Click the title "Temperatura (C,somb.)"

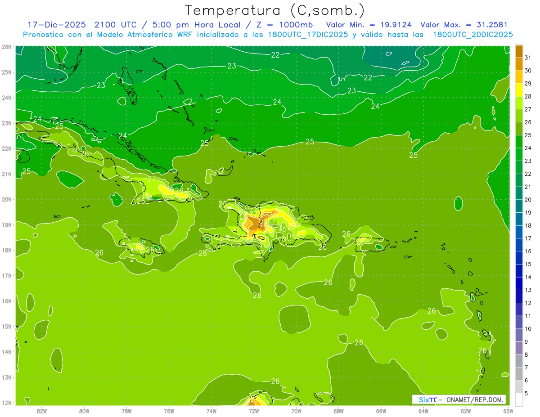pos(275,11)
